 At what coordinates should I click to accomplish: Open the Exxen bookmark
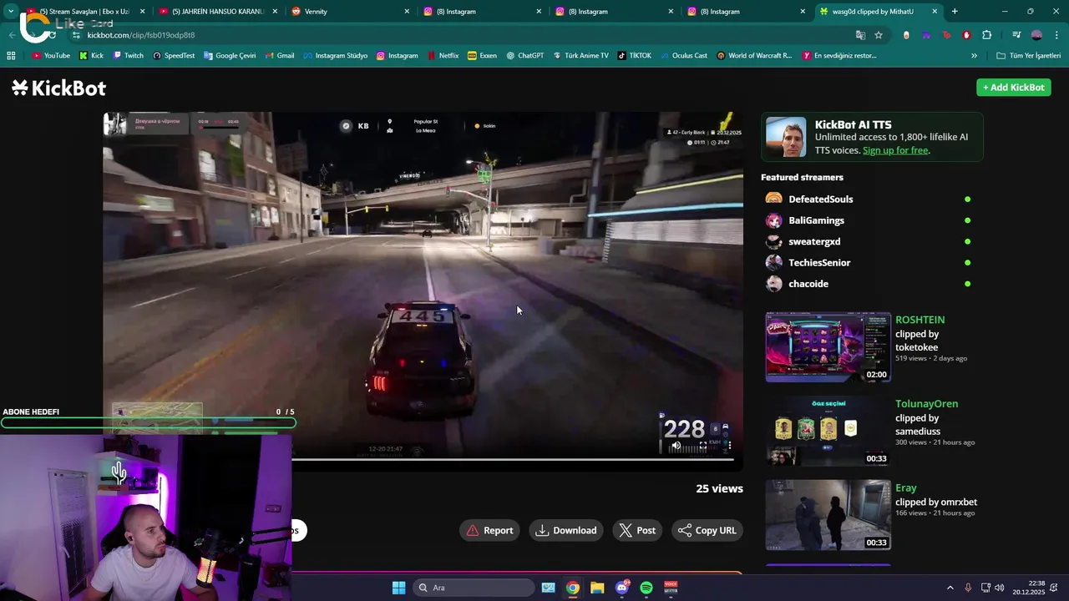tap(483, 56)
